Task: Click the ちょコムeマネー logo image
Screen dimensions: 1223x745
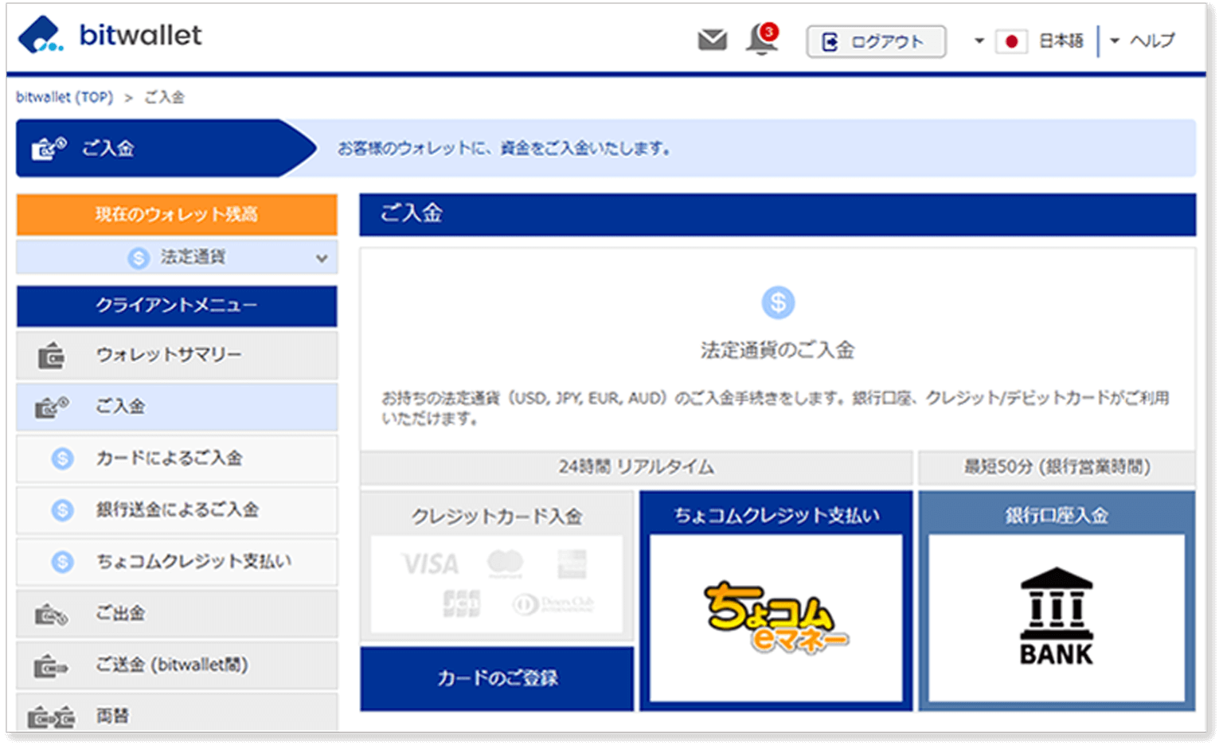Action: 776,618
